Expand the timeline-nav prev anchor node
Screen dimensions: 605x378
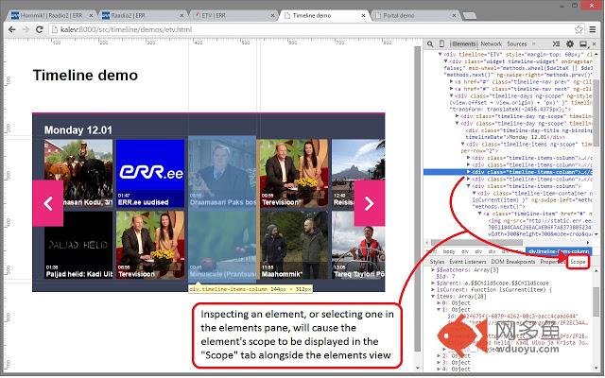click(451, 82)
